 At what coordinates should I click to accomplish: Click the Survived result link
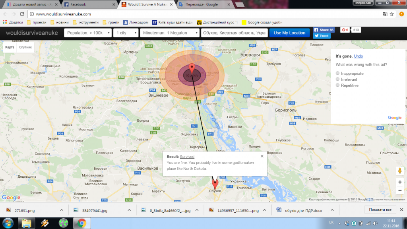(x=187, y=157)
